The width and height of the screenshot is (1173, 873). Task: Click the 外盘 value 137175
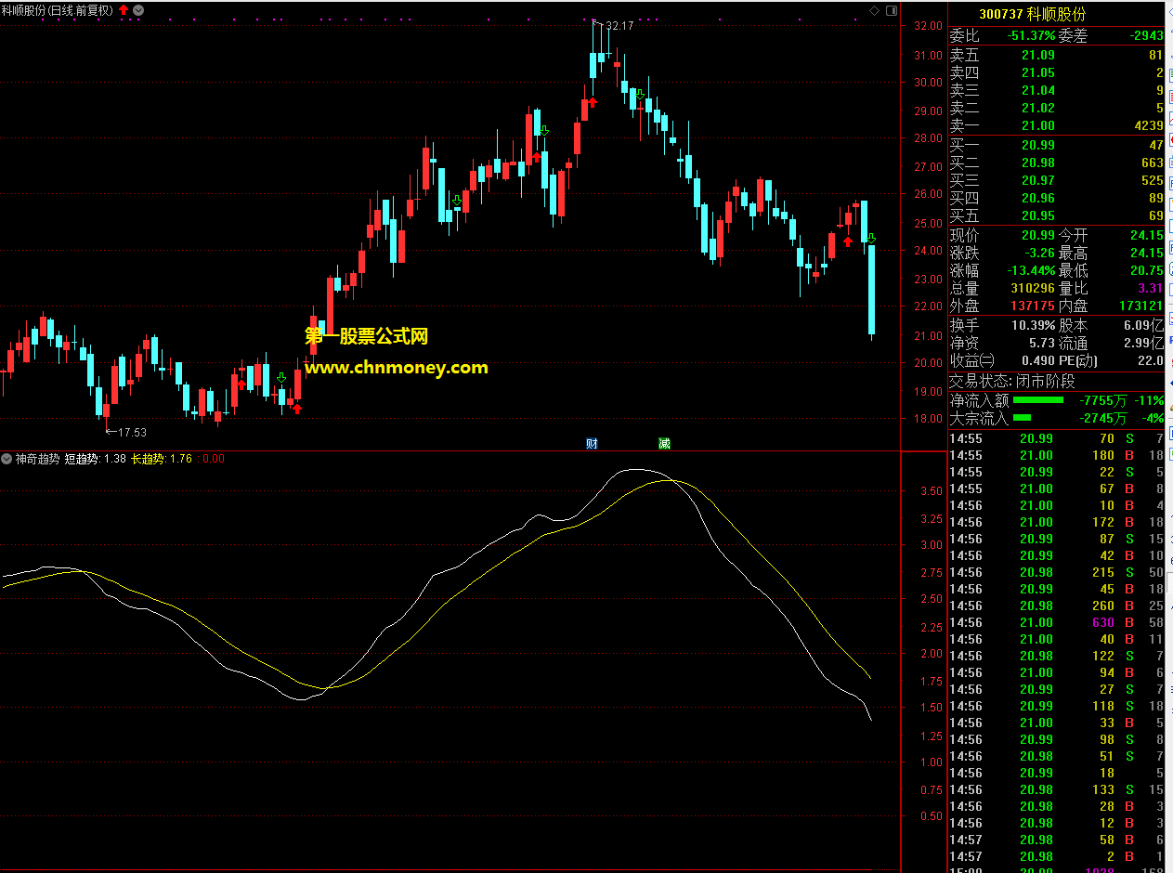1033,306
